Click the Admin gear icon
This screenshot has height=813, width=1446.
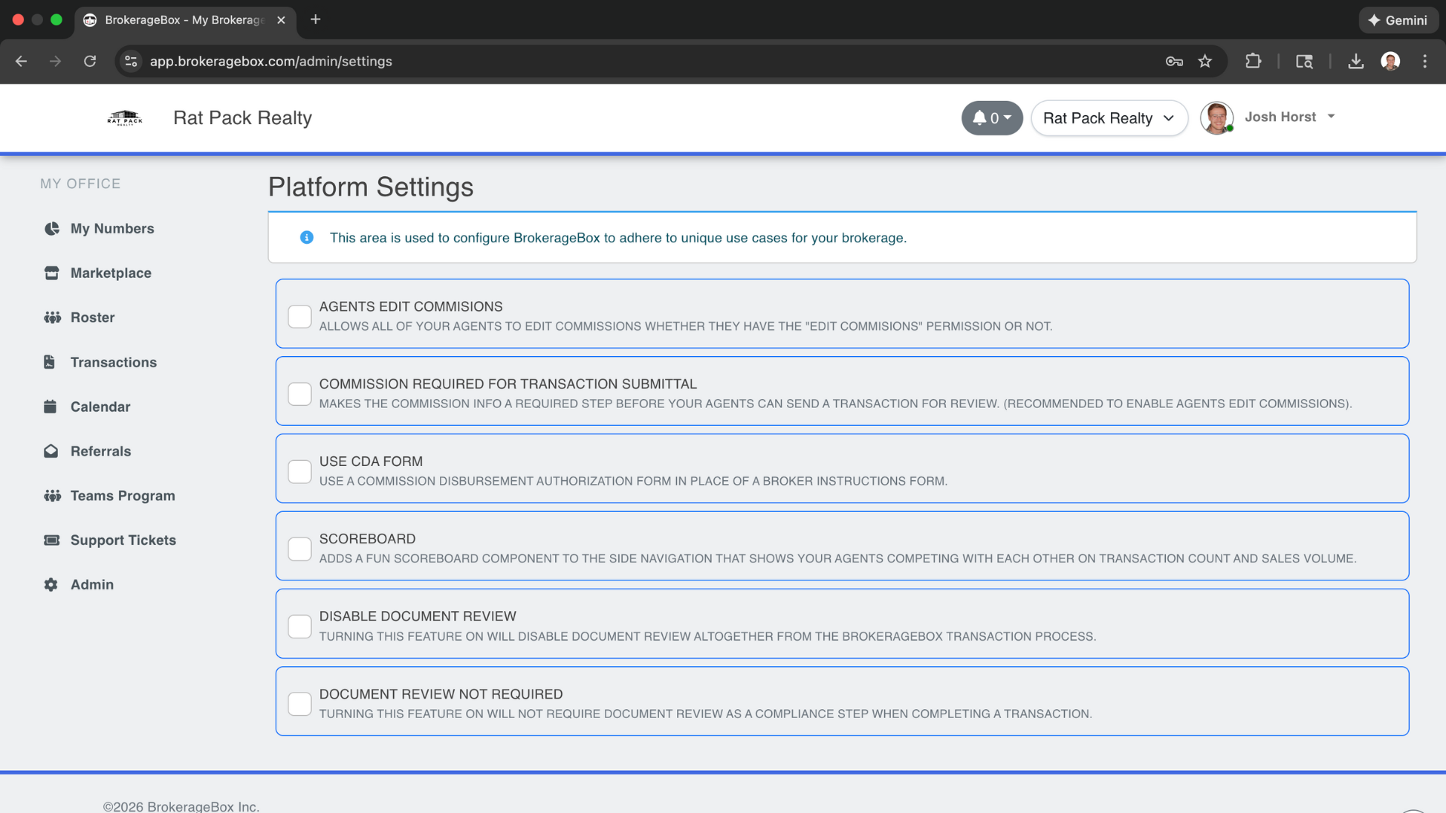[51, 585]
